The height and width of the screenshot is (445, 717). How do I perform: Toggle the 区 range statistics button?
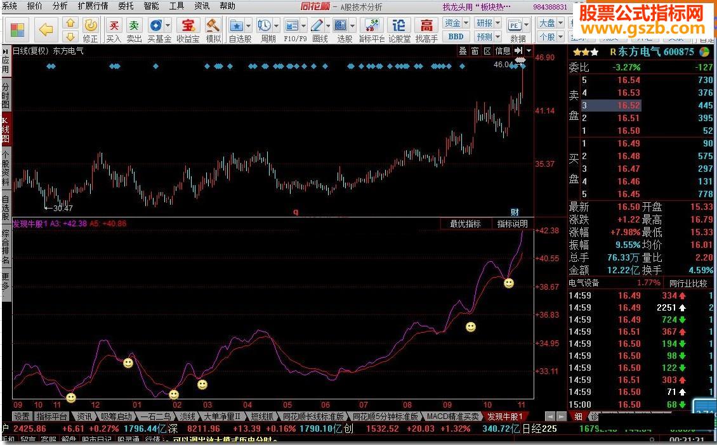pos(487,51)
